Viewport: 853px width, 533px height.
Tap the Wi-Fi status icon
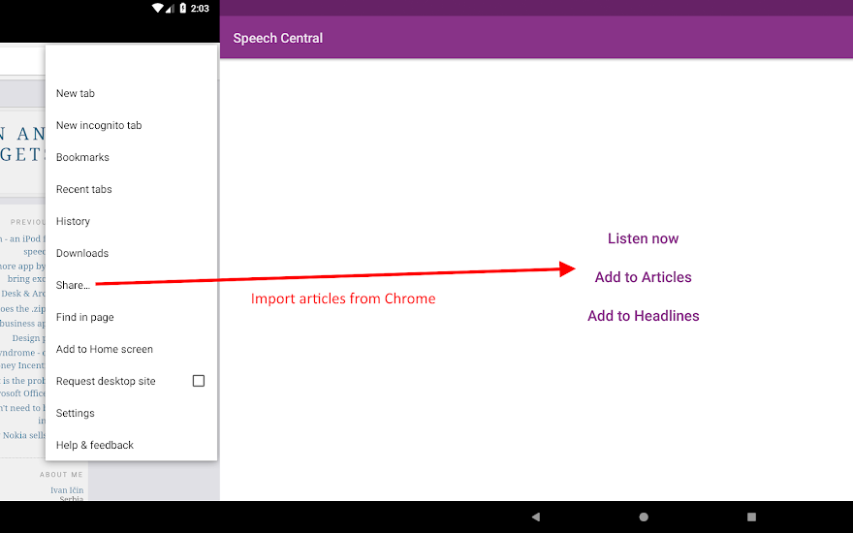coord(157,8)
